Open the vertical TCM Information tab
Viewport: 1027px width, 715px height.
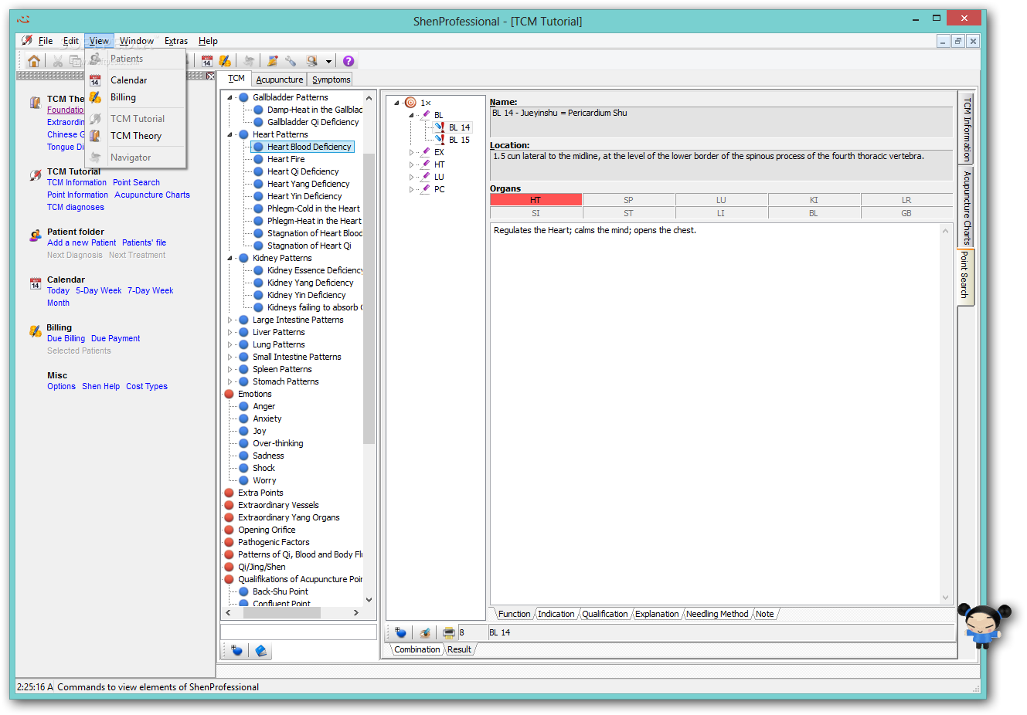pos(966,129)
